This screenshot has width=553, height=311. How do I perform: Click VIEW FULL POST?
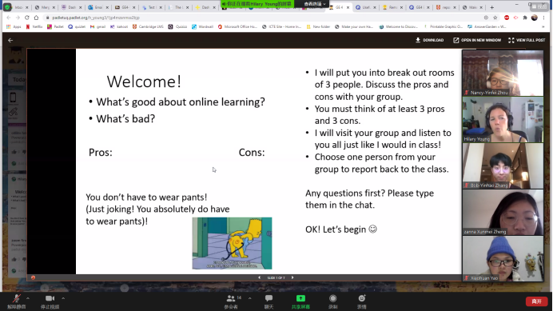[527, 40]
